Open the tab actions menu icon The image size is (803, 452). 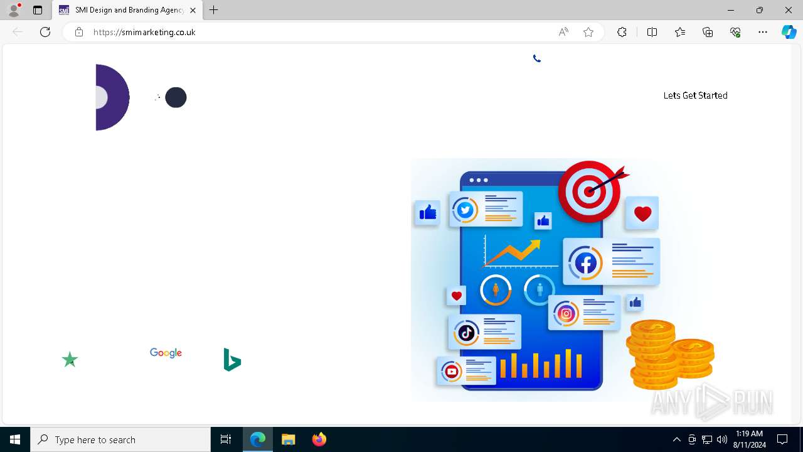[38, 10]
